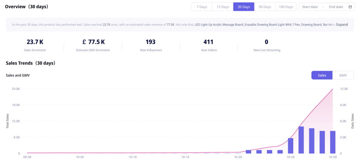Click the 0 New Live Streaming figure
Image resolution: width=359 pixels, height=165 pixels.
266,42
